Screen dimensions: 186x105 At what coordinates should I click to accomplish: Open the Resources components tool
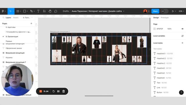44,11
